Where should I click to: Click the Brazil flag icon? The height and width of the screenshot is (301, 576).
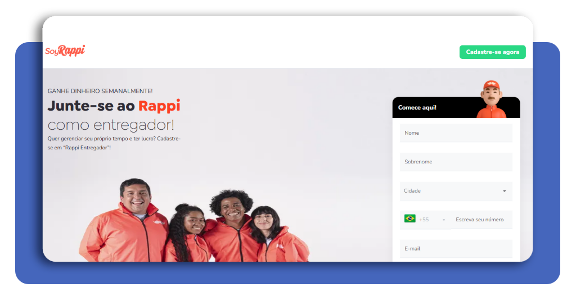point(409,219)
